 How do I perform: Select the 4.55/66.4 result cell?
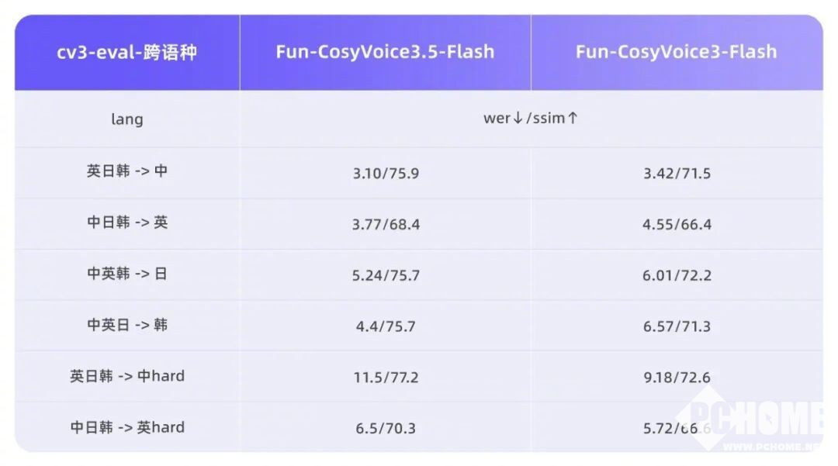click(677, 224)
